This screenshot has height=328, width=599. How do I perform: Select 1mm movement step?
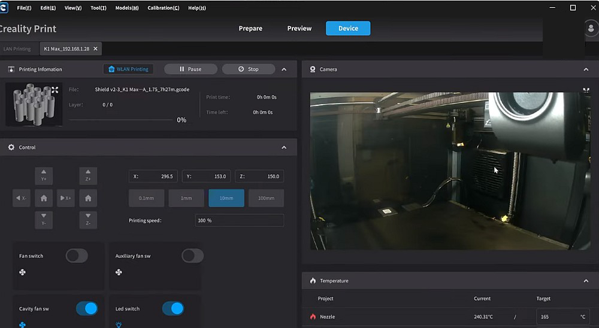click(186, 198)
